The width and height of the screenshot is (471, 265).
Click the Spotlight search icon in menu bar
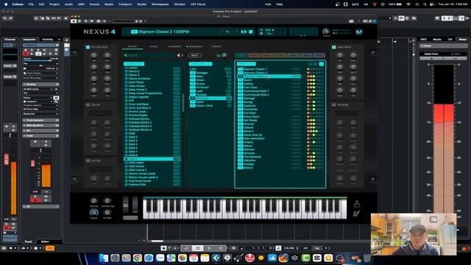tap(425, 4)
